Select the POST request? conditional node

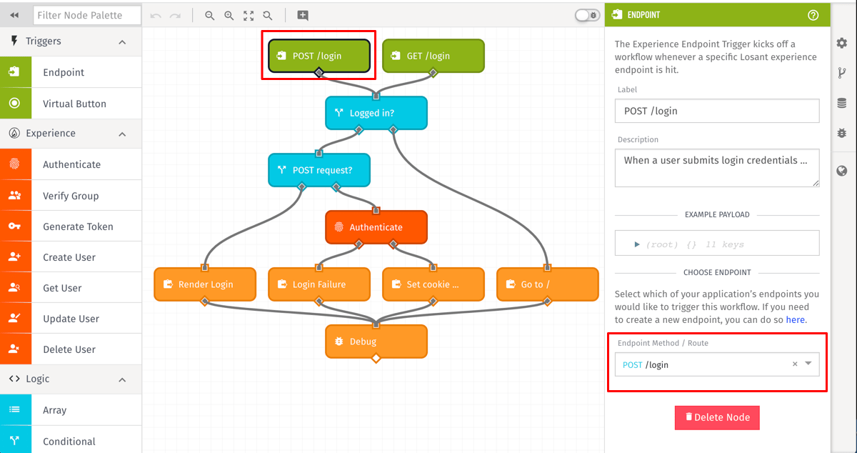319,170
